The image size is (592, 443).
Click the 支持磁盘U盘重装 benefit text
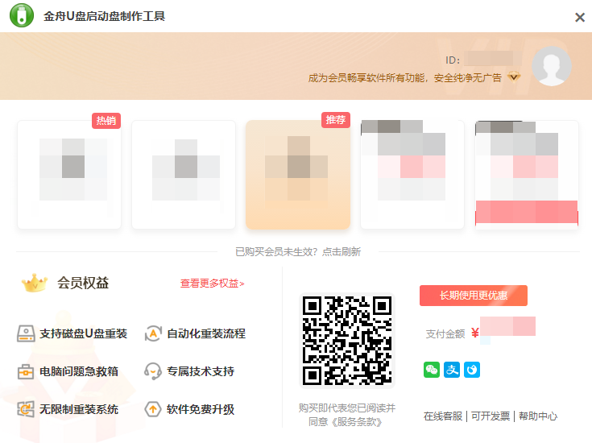coord(84,333)
